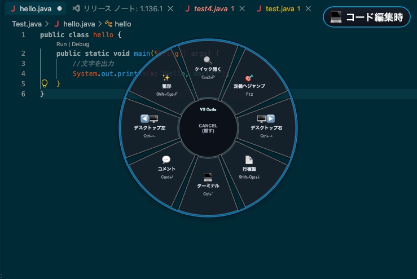Click line number 6 in the gutter
417x279 pixels.
pos(23,94)
